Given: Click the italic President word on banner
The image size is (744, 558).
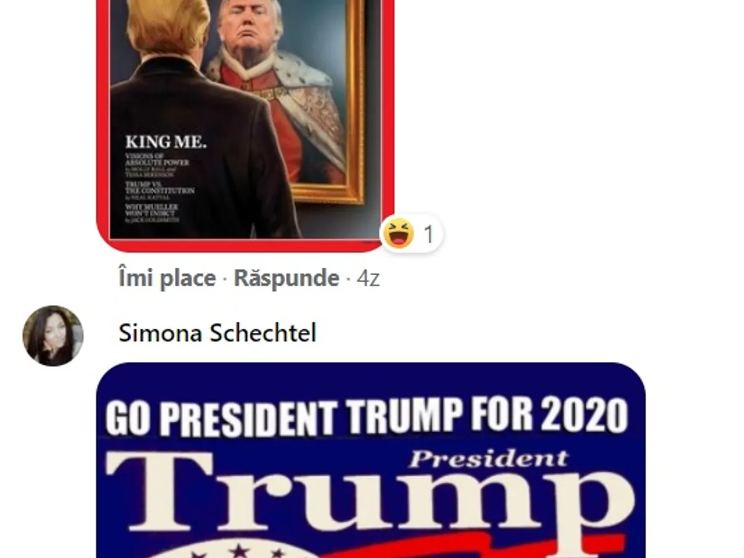Looking at the screenshot, I should [489, 459].
